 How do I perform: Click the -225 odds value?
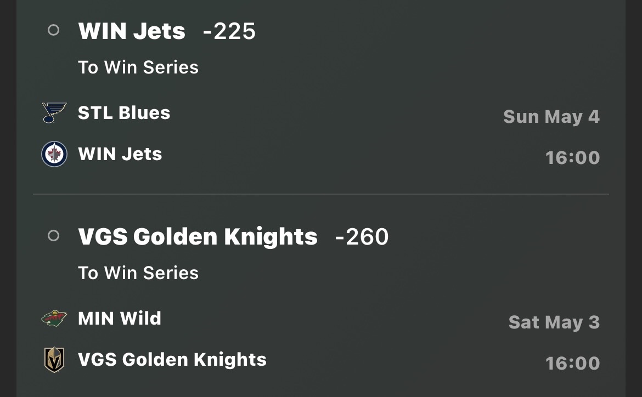click(x=229, y=31)
